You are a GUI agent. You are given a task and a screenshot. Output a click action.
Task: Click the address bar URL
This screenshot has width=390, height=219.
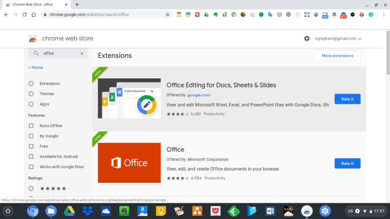(x=89, y=15)
